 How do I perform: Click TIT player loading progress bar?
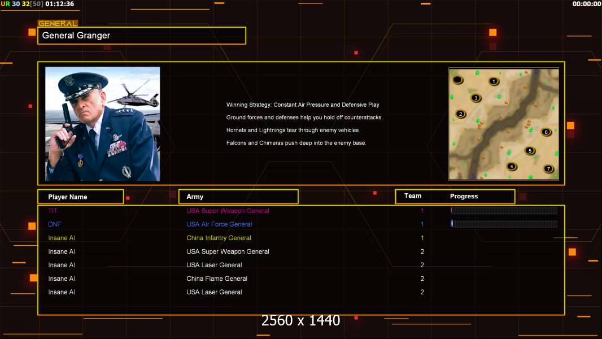point(504,210)
